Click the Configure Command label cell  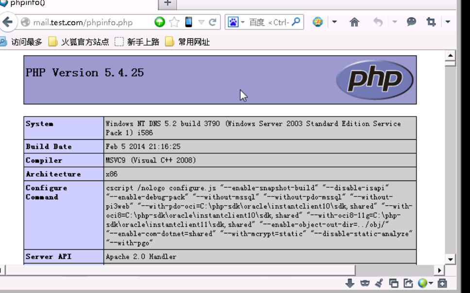click(64, 215)
